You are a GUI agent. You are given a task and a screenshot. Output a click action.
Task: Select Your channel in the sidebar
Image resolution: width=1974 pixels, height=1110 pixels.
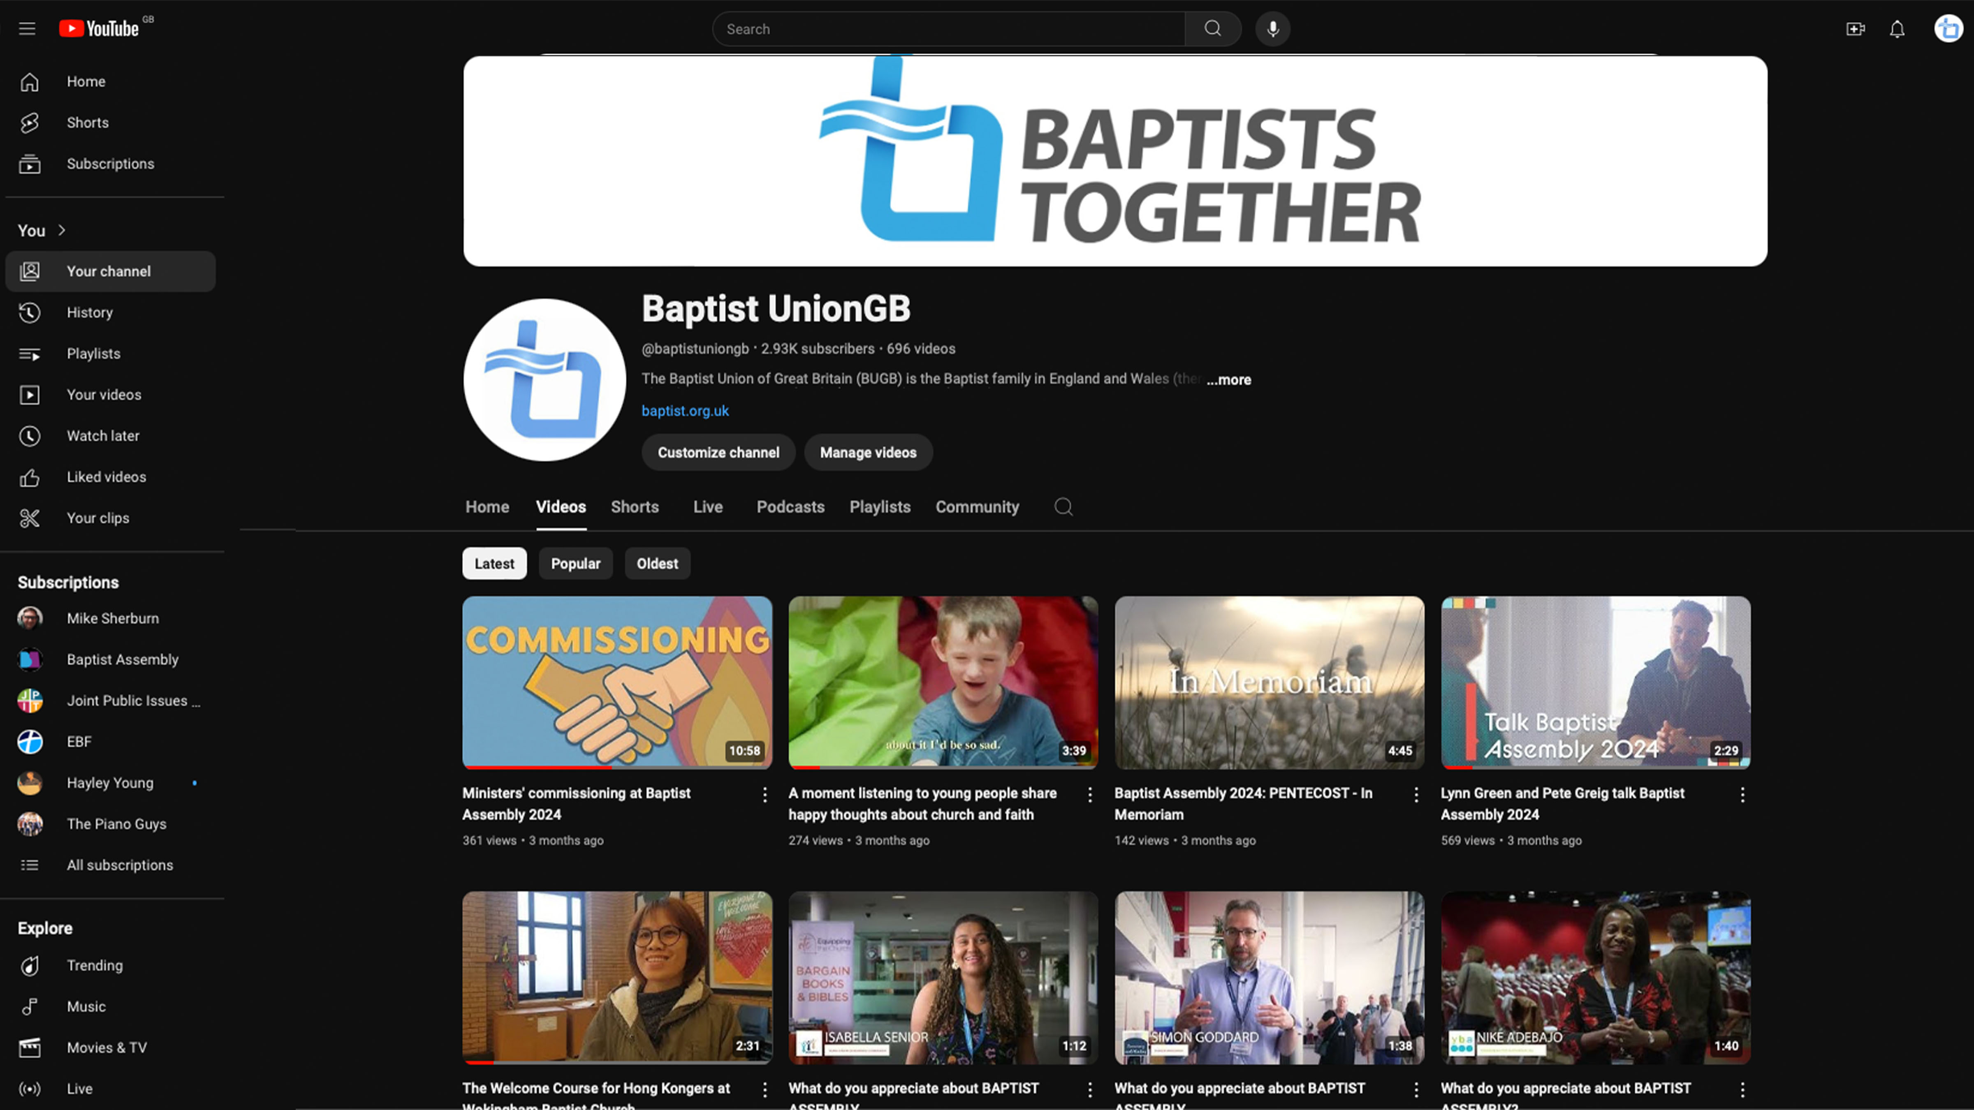(x=110, y=271)
